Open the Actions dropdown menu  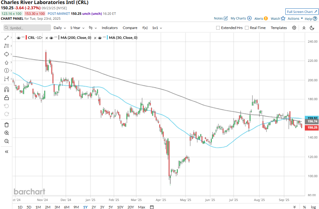pyautogui.click(x=295, y=19)
